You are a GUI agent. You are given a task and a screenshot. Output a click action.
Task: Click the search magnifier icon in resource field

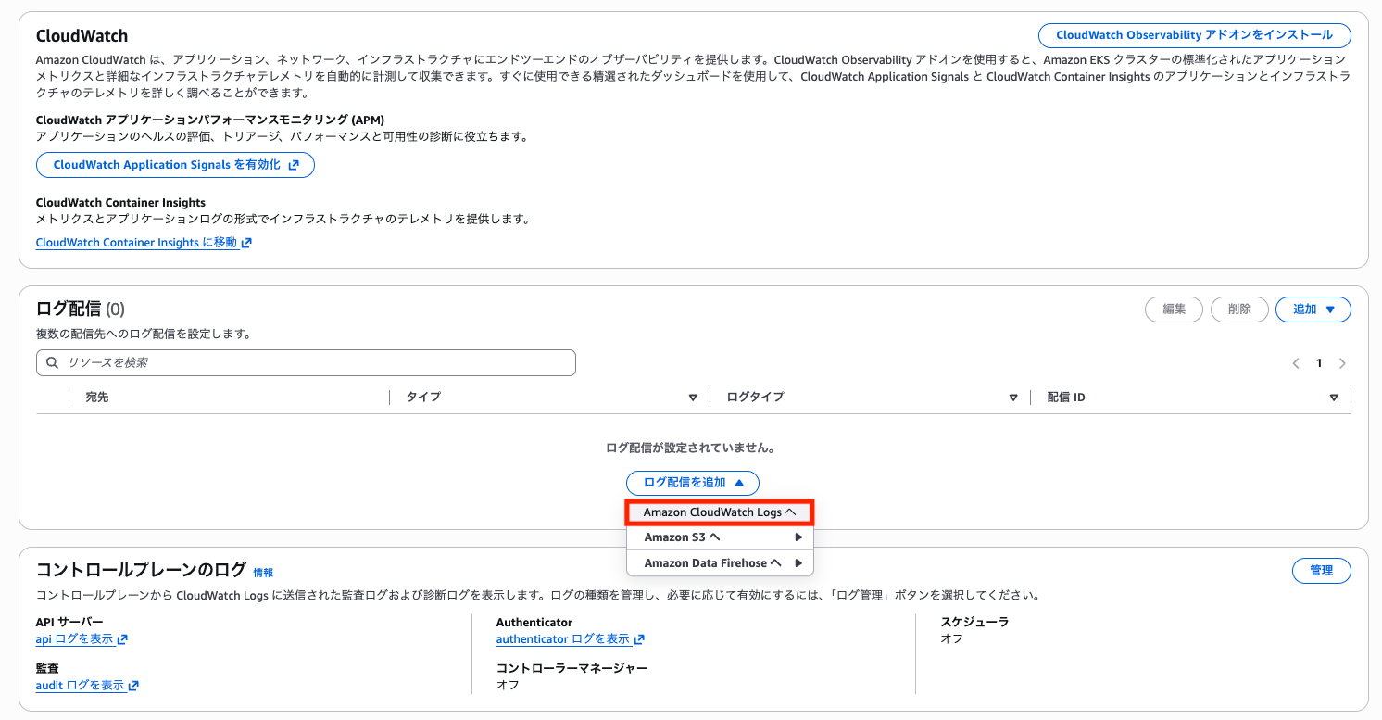(52, 362)
